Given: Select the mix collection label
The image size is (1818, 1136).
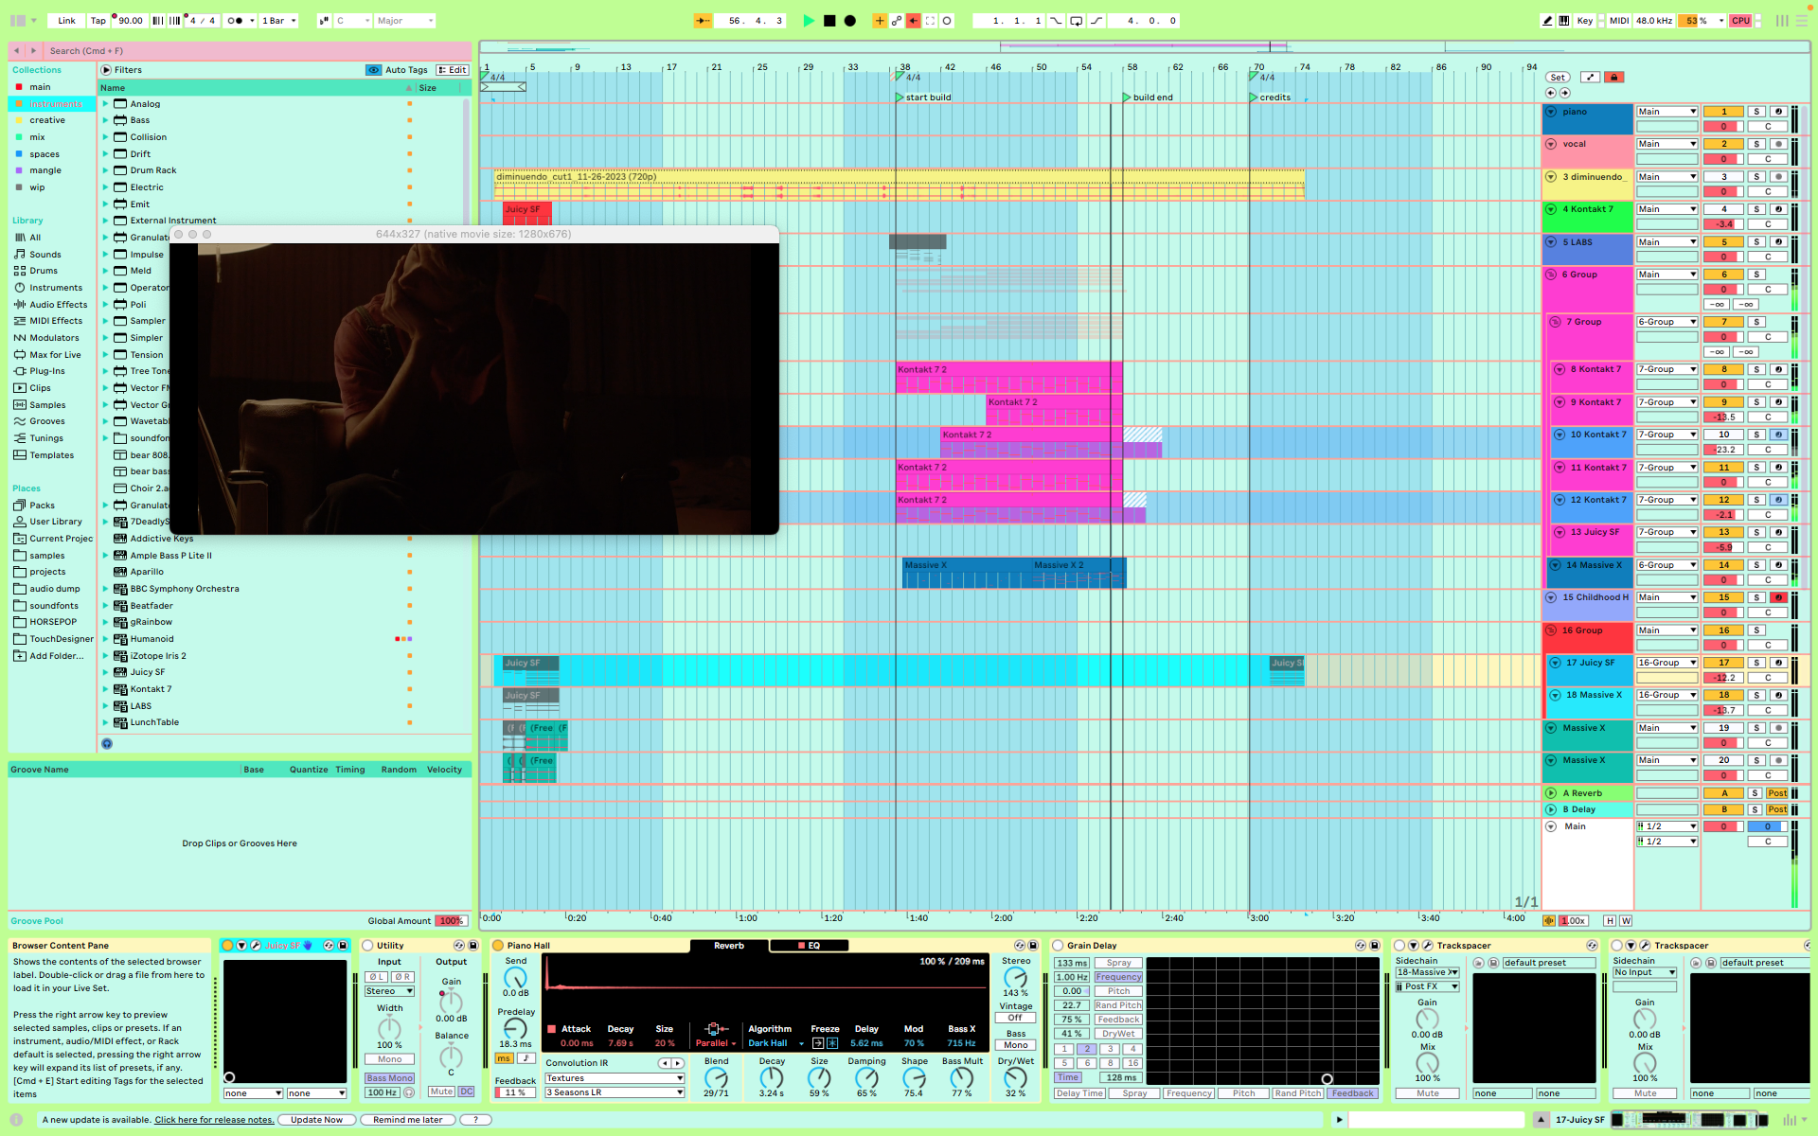Looking at the screenshot, I should click(x=38, y=136).
